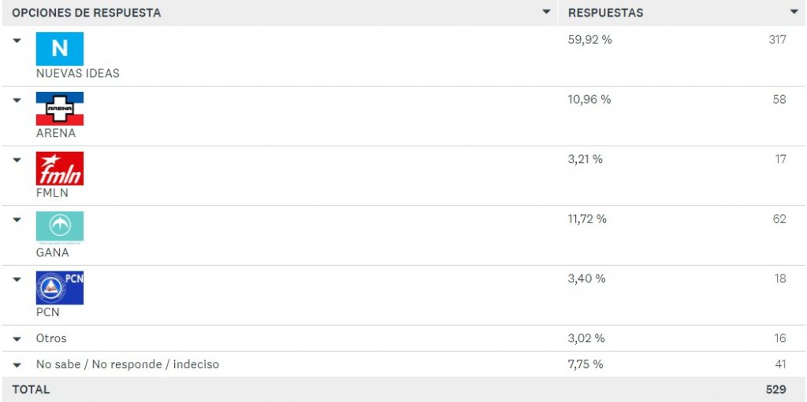
Task: Click the total count 529
Action: click(775, 389)
